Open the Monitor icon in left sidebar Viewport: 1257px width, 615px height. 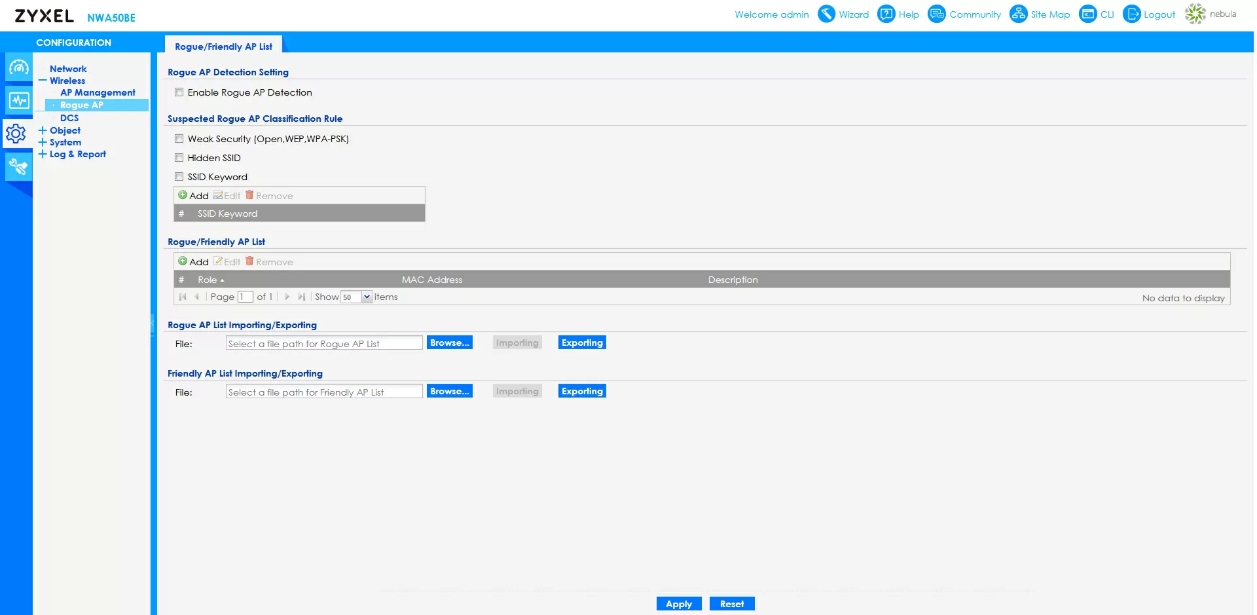pos(18,100)
